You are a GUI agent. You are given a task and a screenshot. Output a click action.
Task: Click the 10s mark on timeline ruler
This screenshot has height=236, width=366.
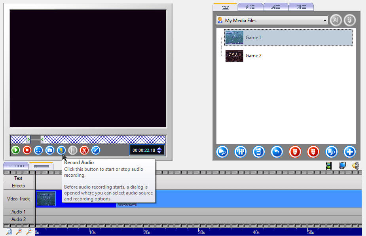coord(93,232)
